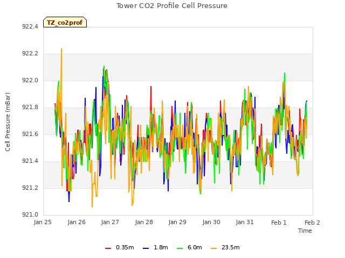Click the Jan 25 x-axis tick label
The height and width of the screenshot is (258, 345).
pos(43,222)
